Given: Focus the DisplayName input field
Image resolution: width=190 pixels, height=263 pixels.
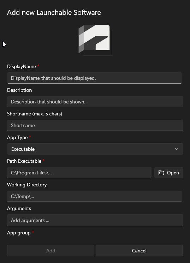Looking at the screenshot, I should click(94, 78).
